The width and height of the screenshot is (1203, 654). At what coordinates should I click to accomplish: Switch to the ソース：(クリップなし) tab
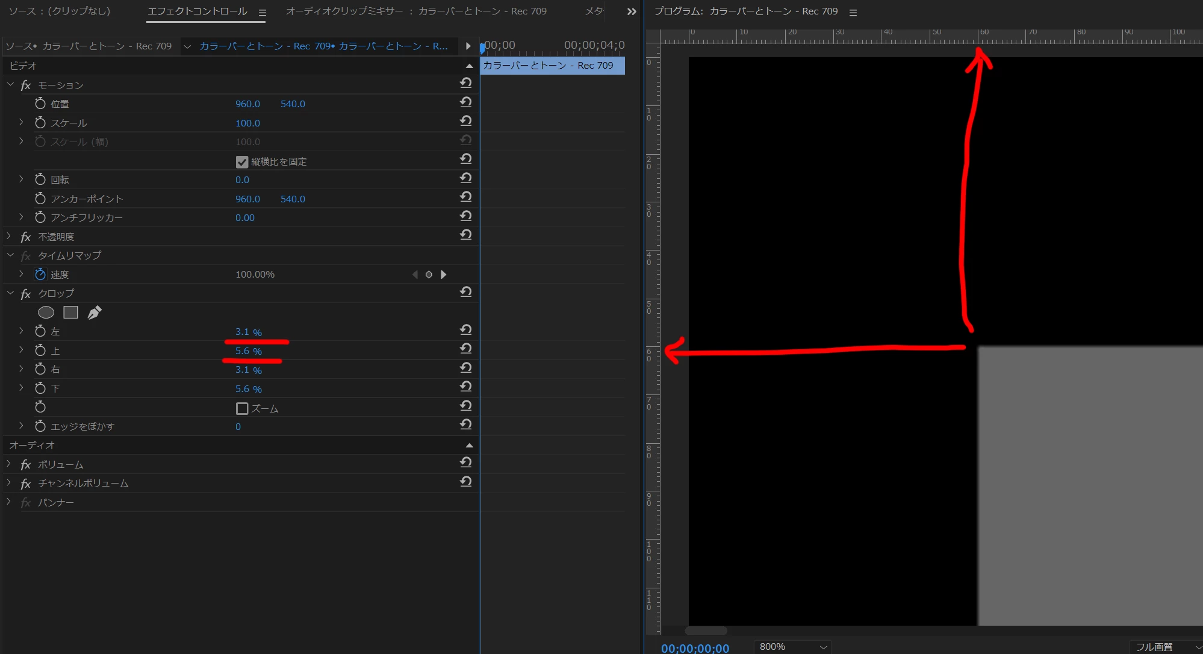(60, 11)
